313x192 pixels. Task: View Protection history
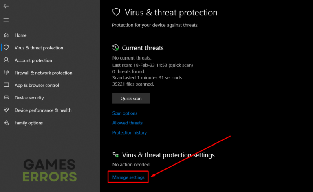tap(130, 132)
